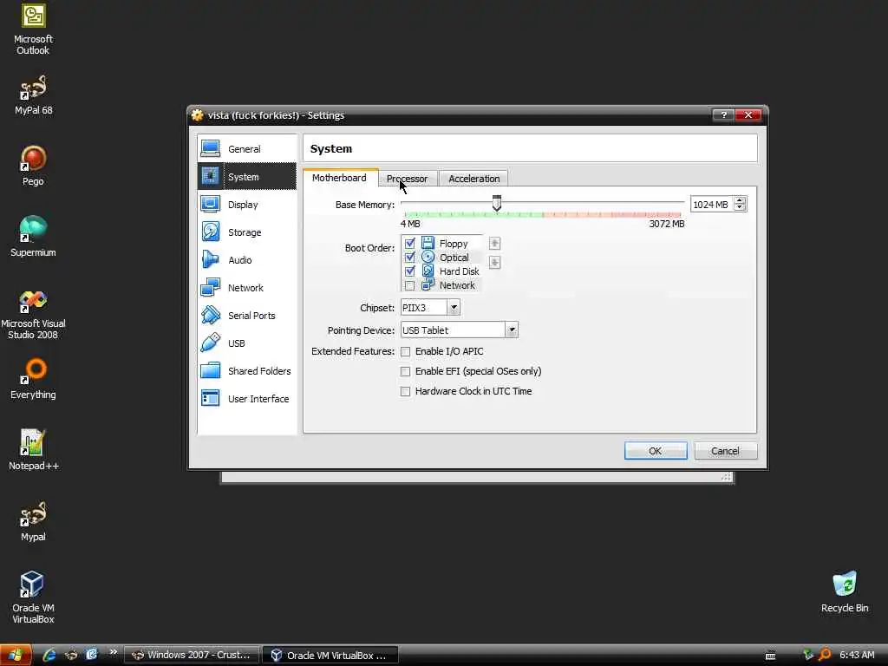The height and width of the screenshot is (666, 888).
Task: Click the Internet Explorer quick launch icon
Action: click(49, 656)
